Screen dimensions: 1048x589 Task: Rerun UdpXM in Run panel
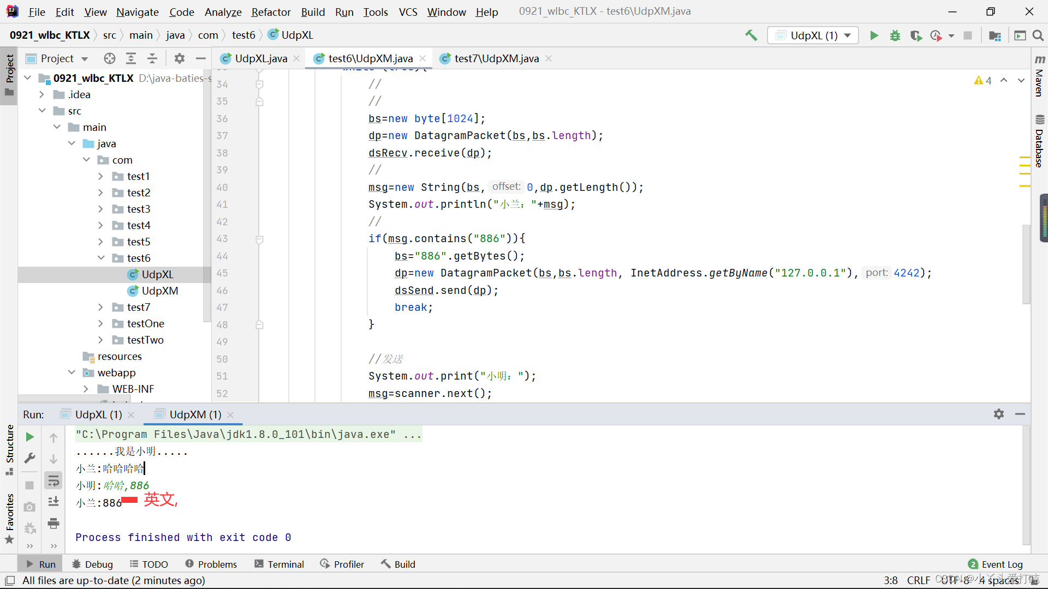point(30,437)
